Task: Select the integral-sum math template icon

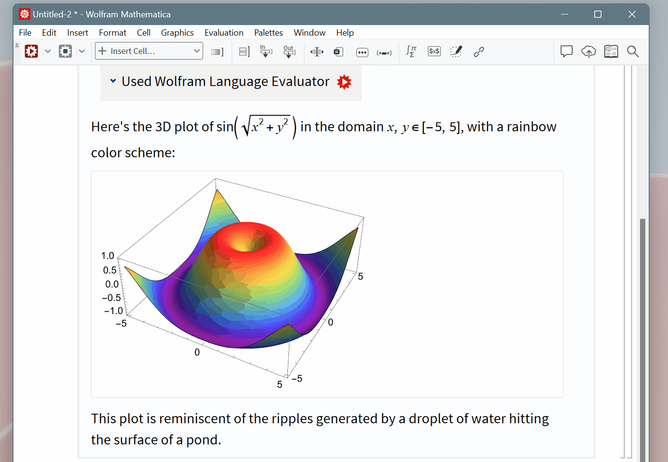Action: (411, 51)
